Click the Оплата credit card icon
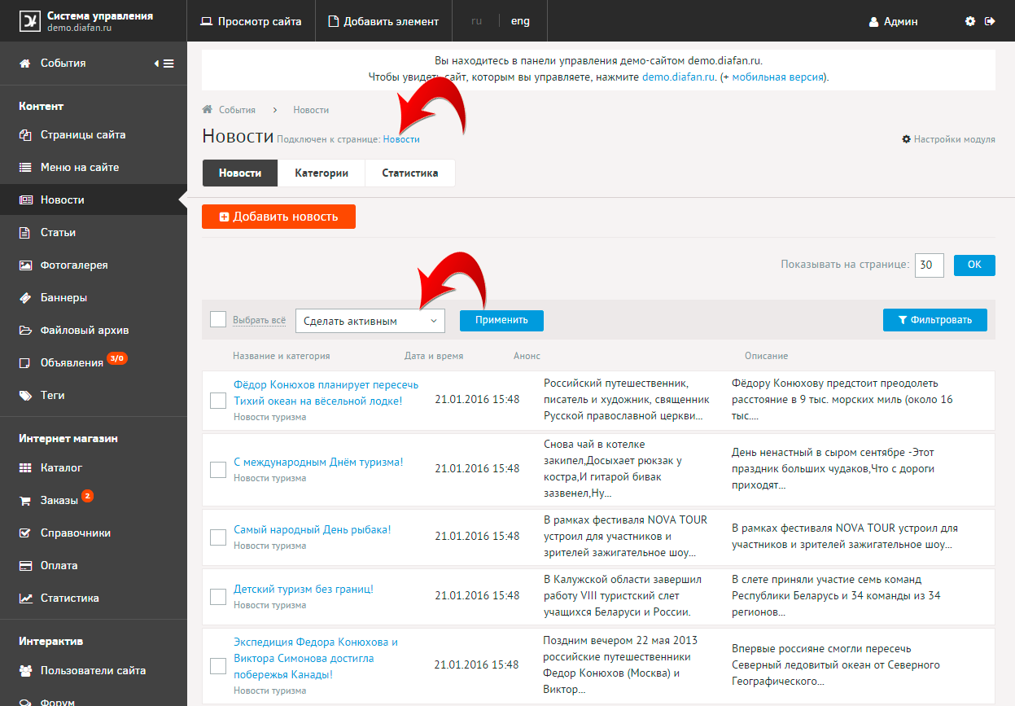Image resolution: width=1015 pixels, height=706 pixels. (25, 566)
